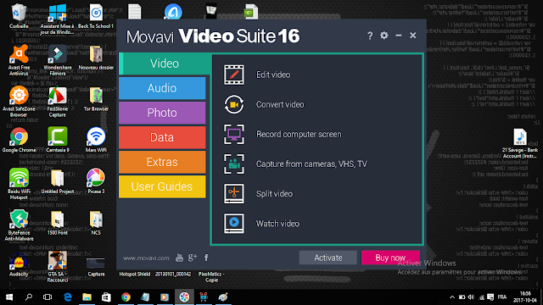Open the www.movavi.com link

(x=146, y=258)
